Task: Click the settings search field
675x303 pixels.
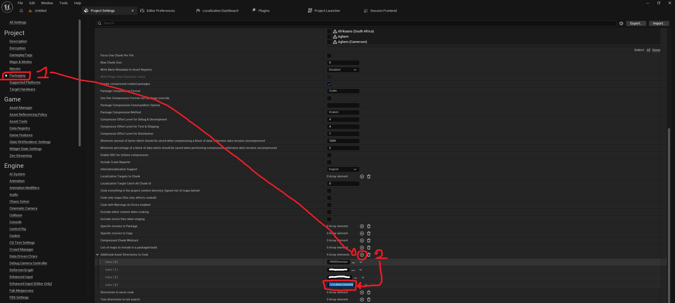Action: 356,23
